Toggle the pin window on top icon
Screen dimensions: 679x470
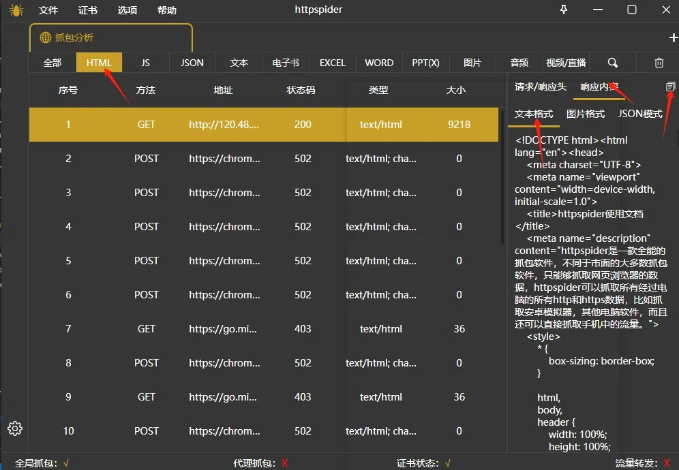click(x=564, y=10)
